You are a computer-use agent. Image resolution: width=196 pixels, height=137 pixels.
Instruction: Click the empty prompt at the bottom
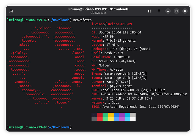(39, 127)
